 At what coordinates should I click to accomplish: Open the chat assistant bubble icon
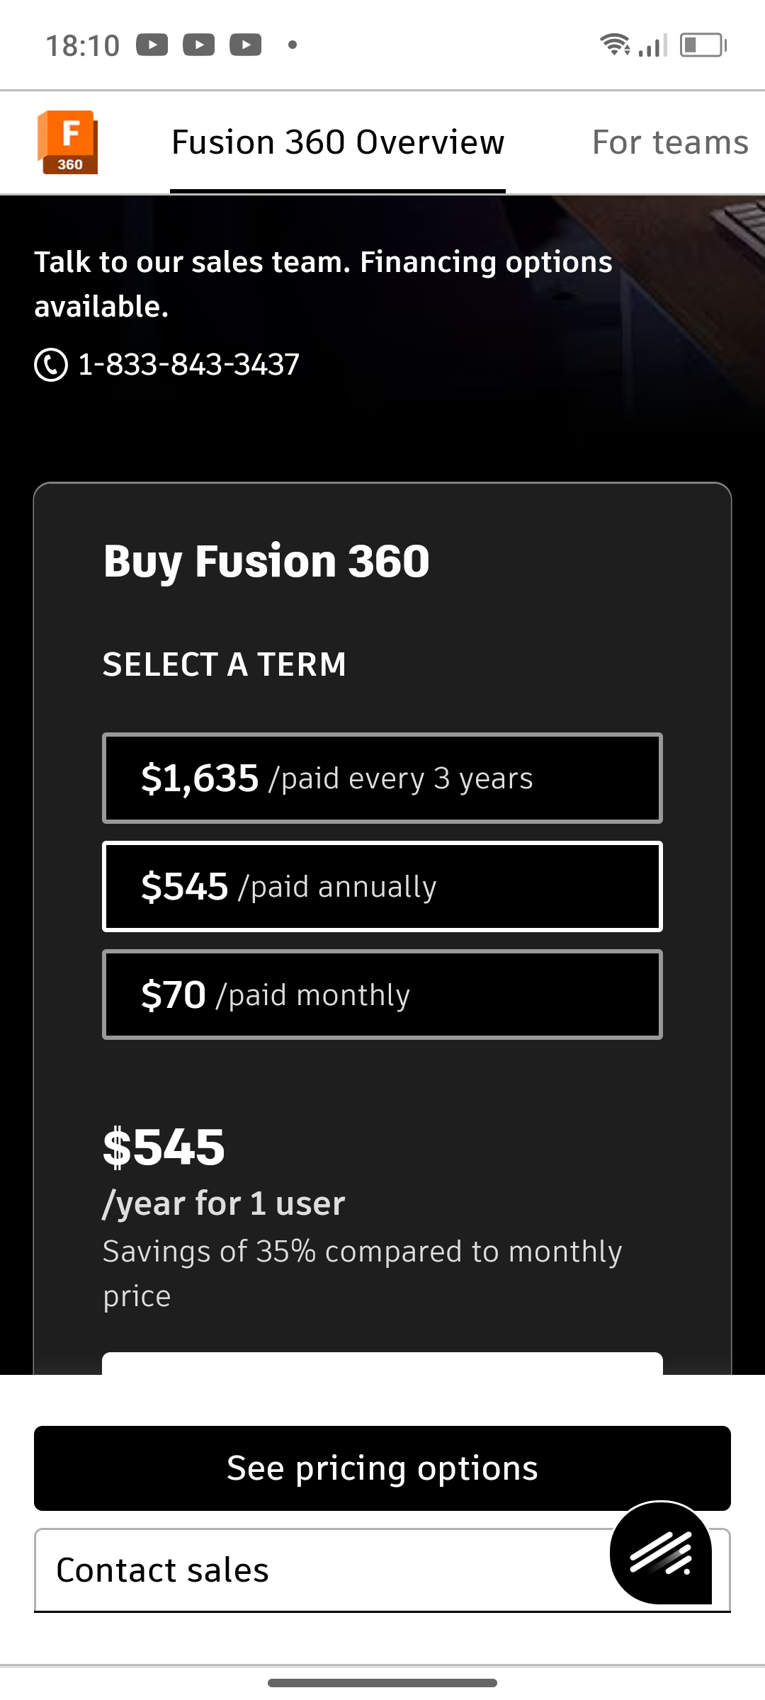click(x=661, y=1553)
